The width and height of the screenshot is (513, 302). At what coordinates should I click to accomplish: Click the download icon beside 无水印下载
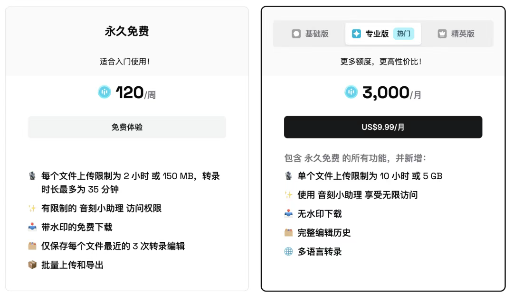click(288, 214)
